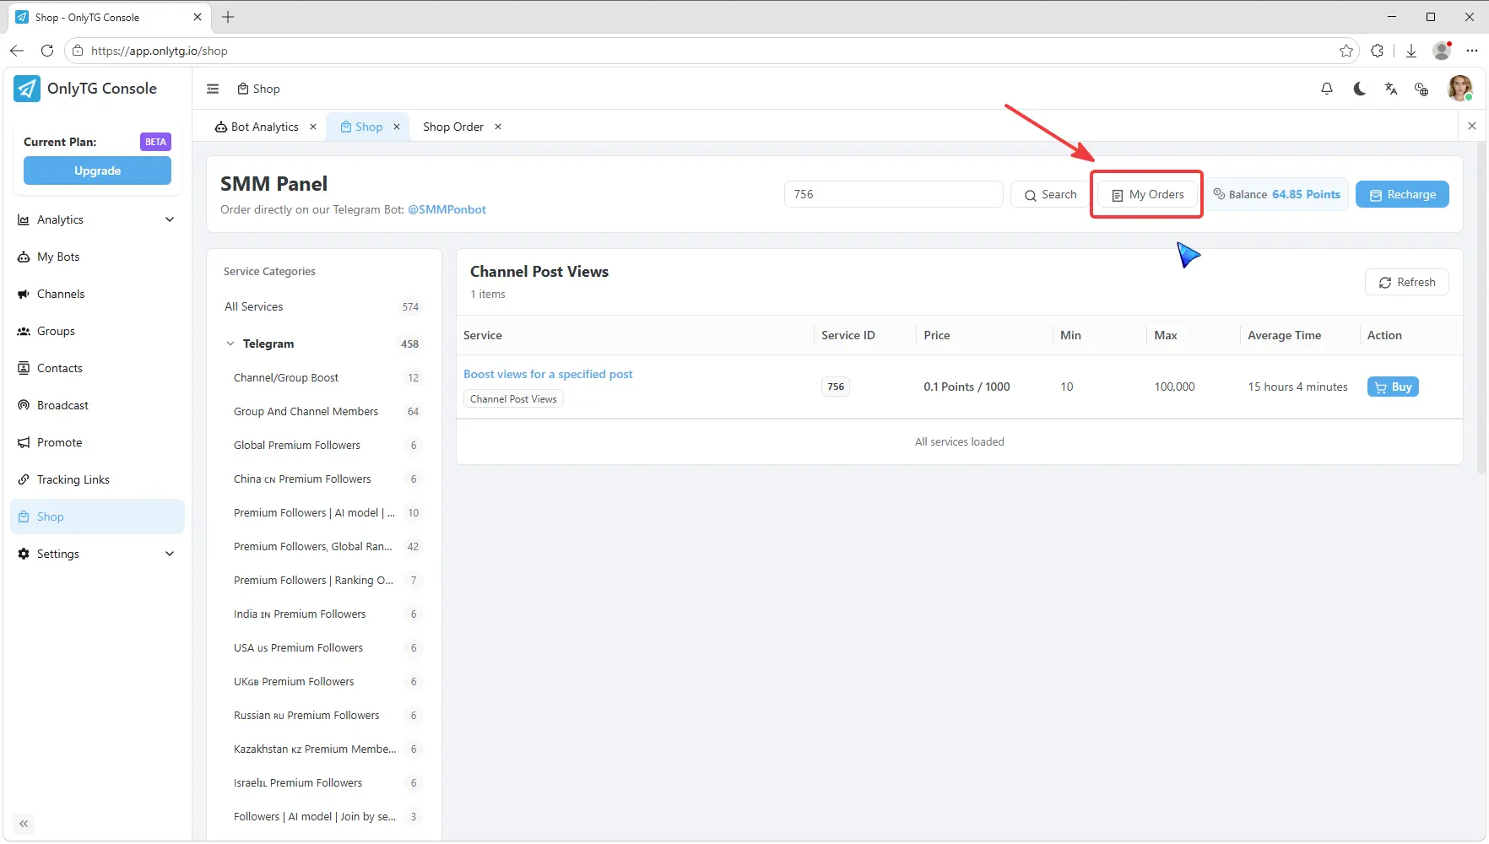Switch to the Shop Order tab
Viewport: 1489px width, 844px height.
453,127
